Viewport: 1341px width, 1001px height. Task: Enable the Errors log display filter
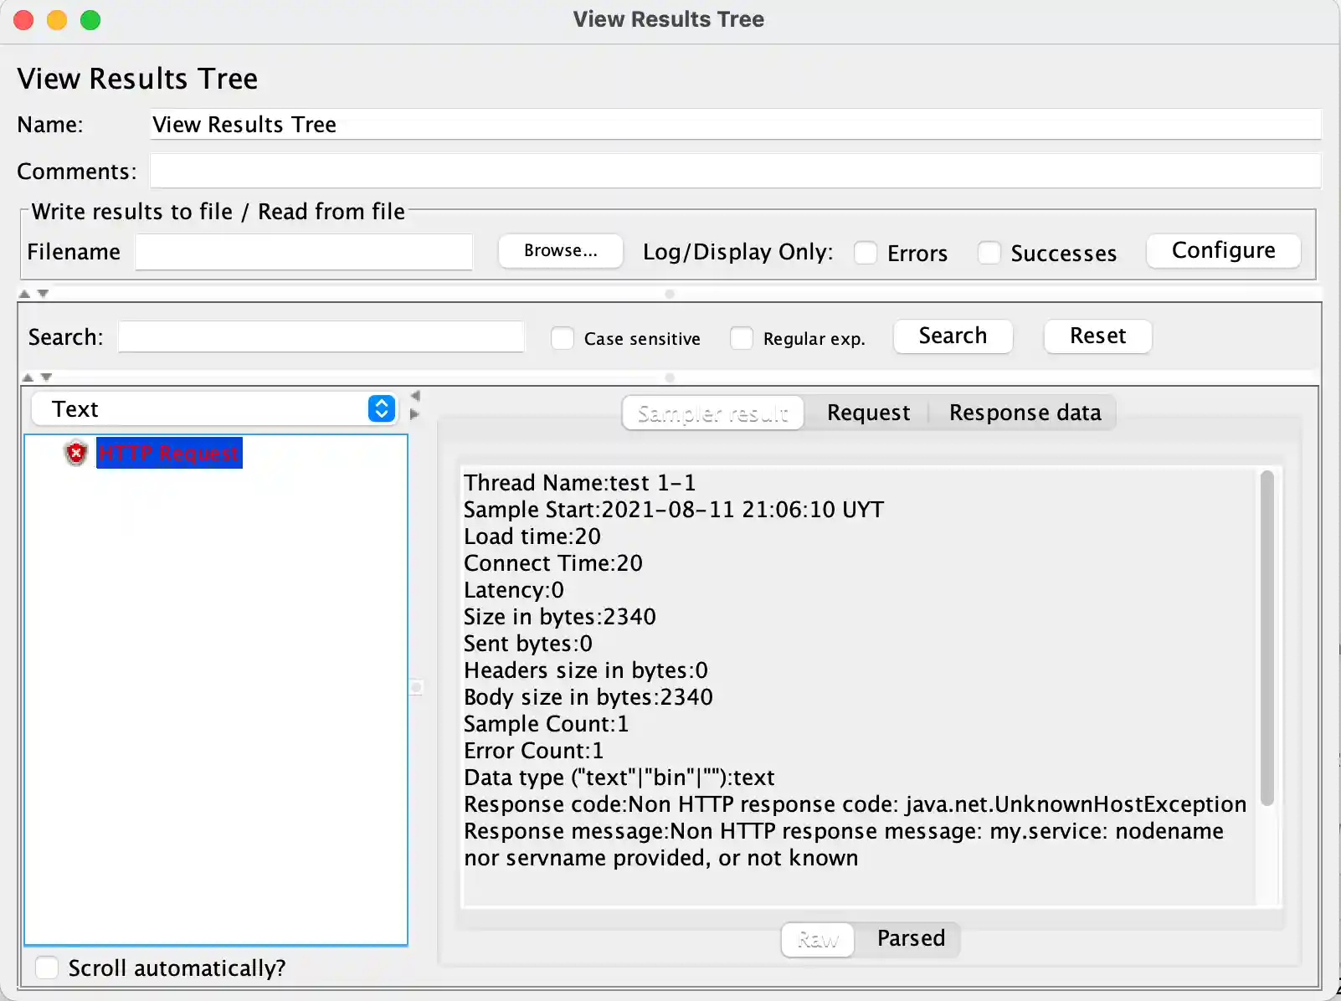pyautogui.click(x=866, y=253)
